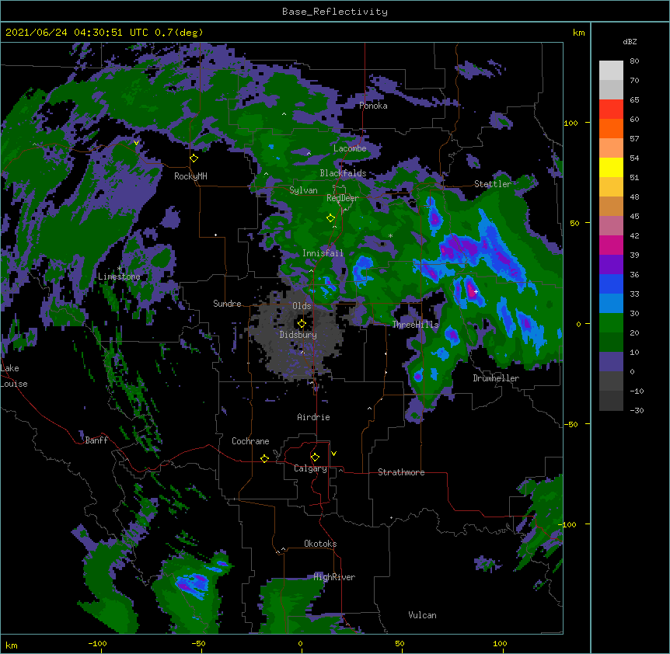
Task: Click the RockyMH label
Action: [x=190, y=176]
